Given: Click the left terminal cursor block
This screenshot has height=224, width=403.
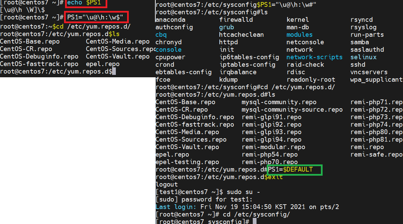Looking at the screenshot, I should click(x=114, y=71).
